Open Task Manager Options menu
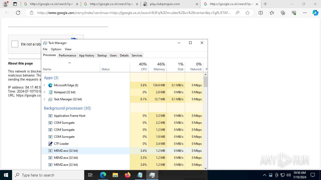321x180 pixels. tap(56, 49)
